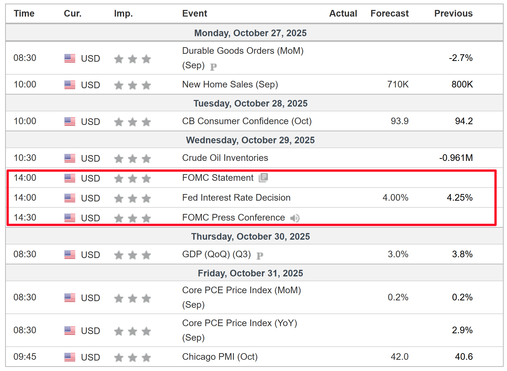Click the preliminary P icon next to GDP
Image resolution: width=507 pixels, height=371 pixels.
(259, 255)
